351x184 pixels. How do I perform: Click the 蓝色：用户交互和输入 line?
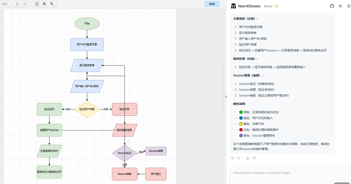point(256,118)
